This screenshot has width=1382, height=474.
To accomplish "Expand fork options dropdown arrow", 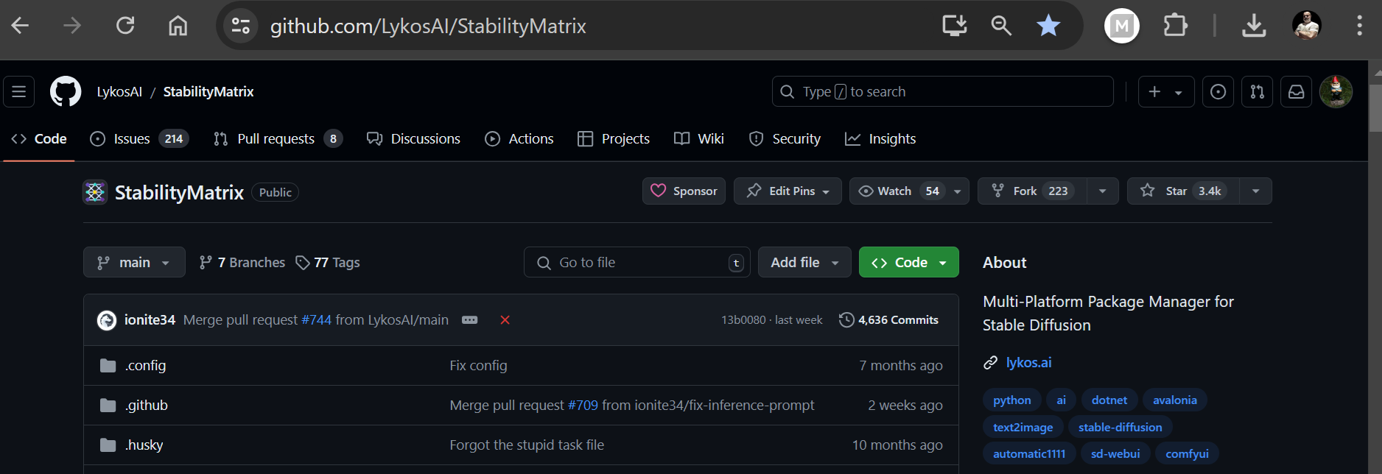I will coord(1103,191).
